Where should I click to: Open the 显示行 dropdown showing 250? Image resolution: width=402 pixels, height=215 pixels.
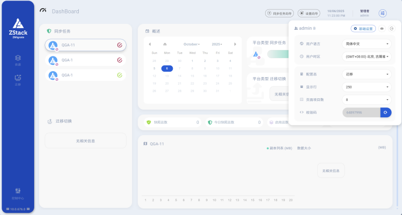click(366, 87)
